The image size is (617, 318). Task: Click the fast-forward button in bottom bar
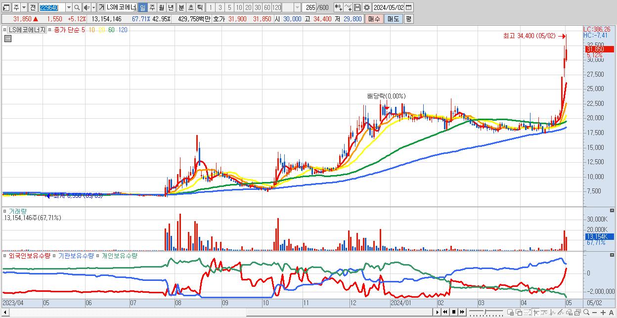462,312
